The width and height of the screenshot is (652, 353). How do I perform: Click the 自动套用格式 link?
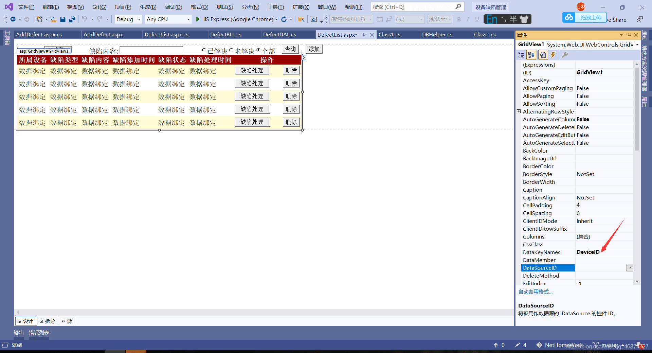tap(536, 292)
